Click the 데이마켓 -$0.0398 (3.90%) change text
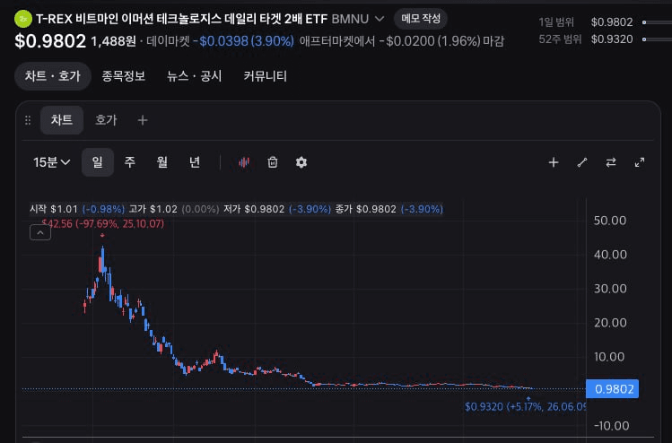Screen dimensions: 672x443 pos(221,41)
